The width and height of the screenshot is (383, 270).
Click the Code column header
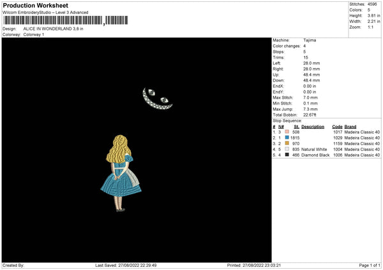337,127
